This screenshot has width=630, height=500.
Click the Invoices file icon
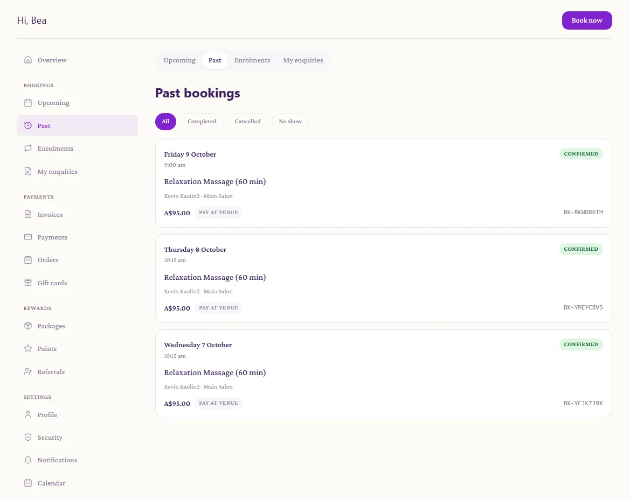tap(27, 214)
